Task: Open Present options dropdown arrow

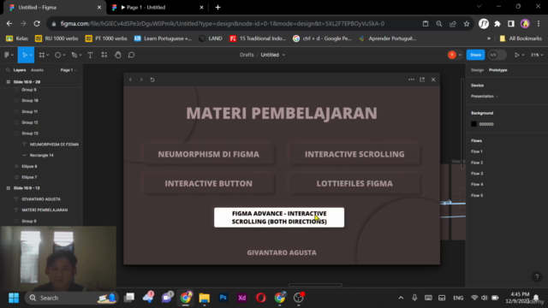Action: [x=523, y=55]
